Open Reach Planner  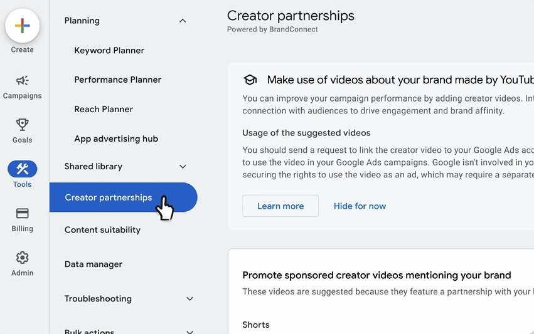[104, 109]
